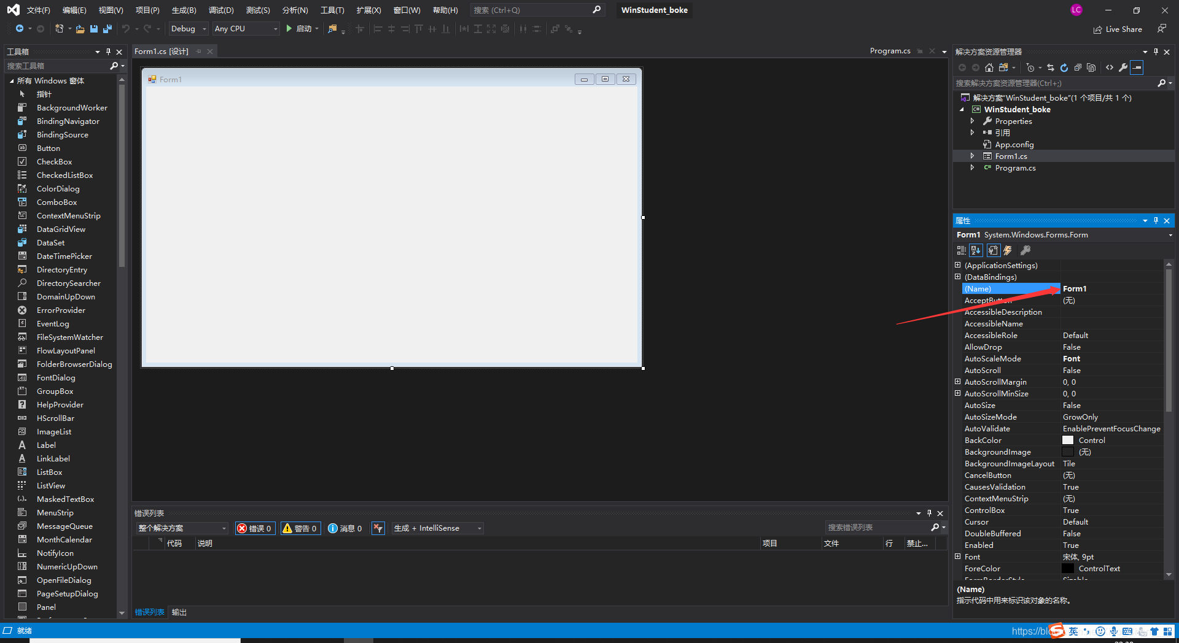Click the Pending Changes Filter clock icon
Viewport: 1179px width, 643px height.
point(1030,67)
